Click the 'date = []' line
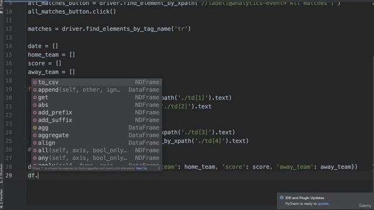The width and height of the screenshot is (374, 210). click(43, 46)
